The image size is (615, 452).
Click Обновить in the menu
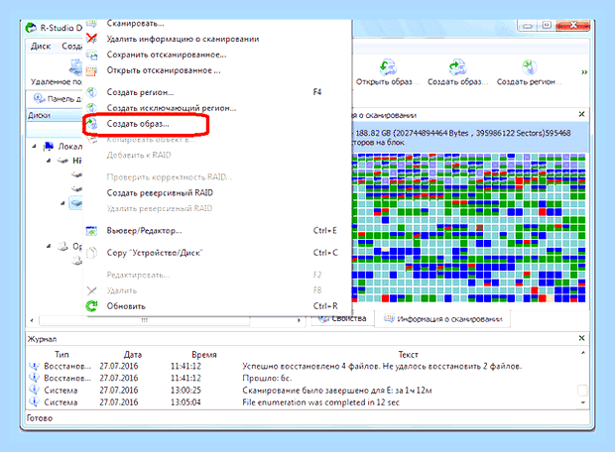(126, 306)
